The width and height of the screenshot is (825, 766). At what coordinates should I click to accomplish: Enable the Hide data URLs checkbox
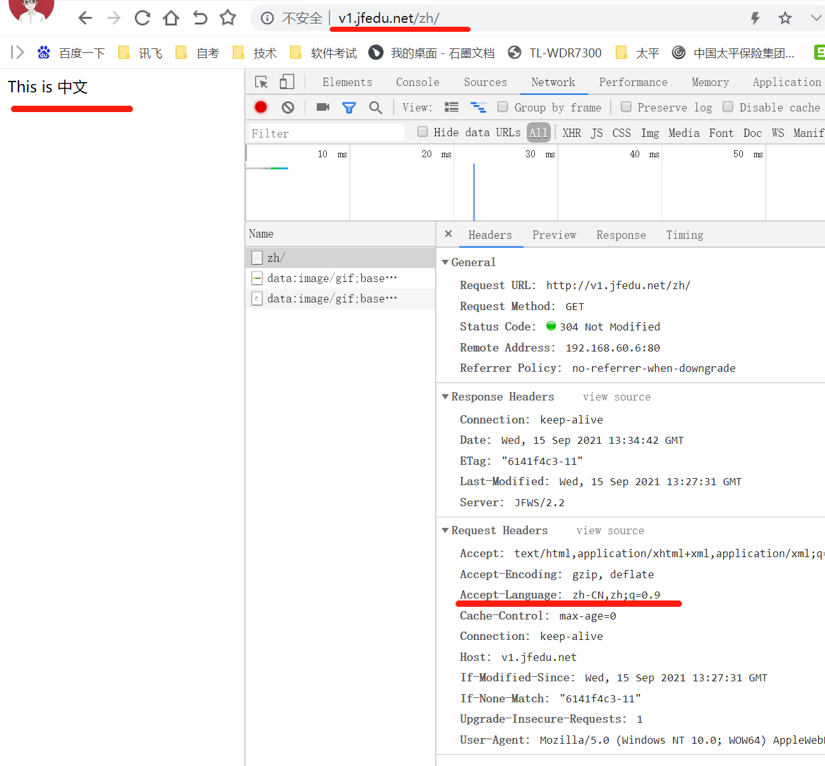click(x=422, y=132)
